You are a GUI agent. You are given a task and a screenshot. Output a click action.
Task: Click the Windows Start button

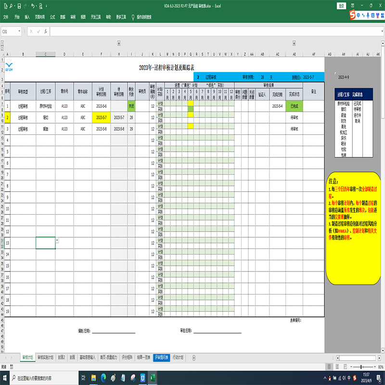[5, 378]
